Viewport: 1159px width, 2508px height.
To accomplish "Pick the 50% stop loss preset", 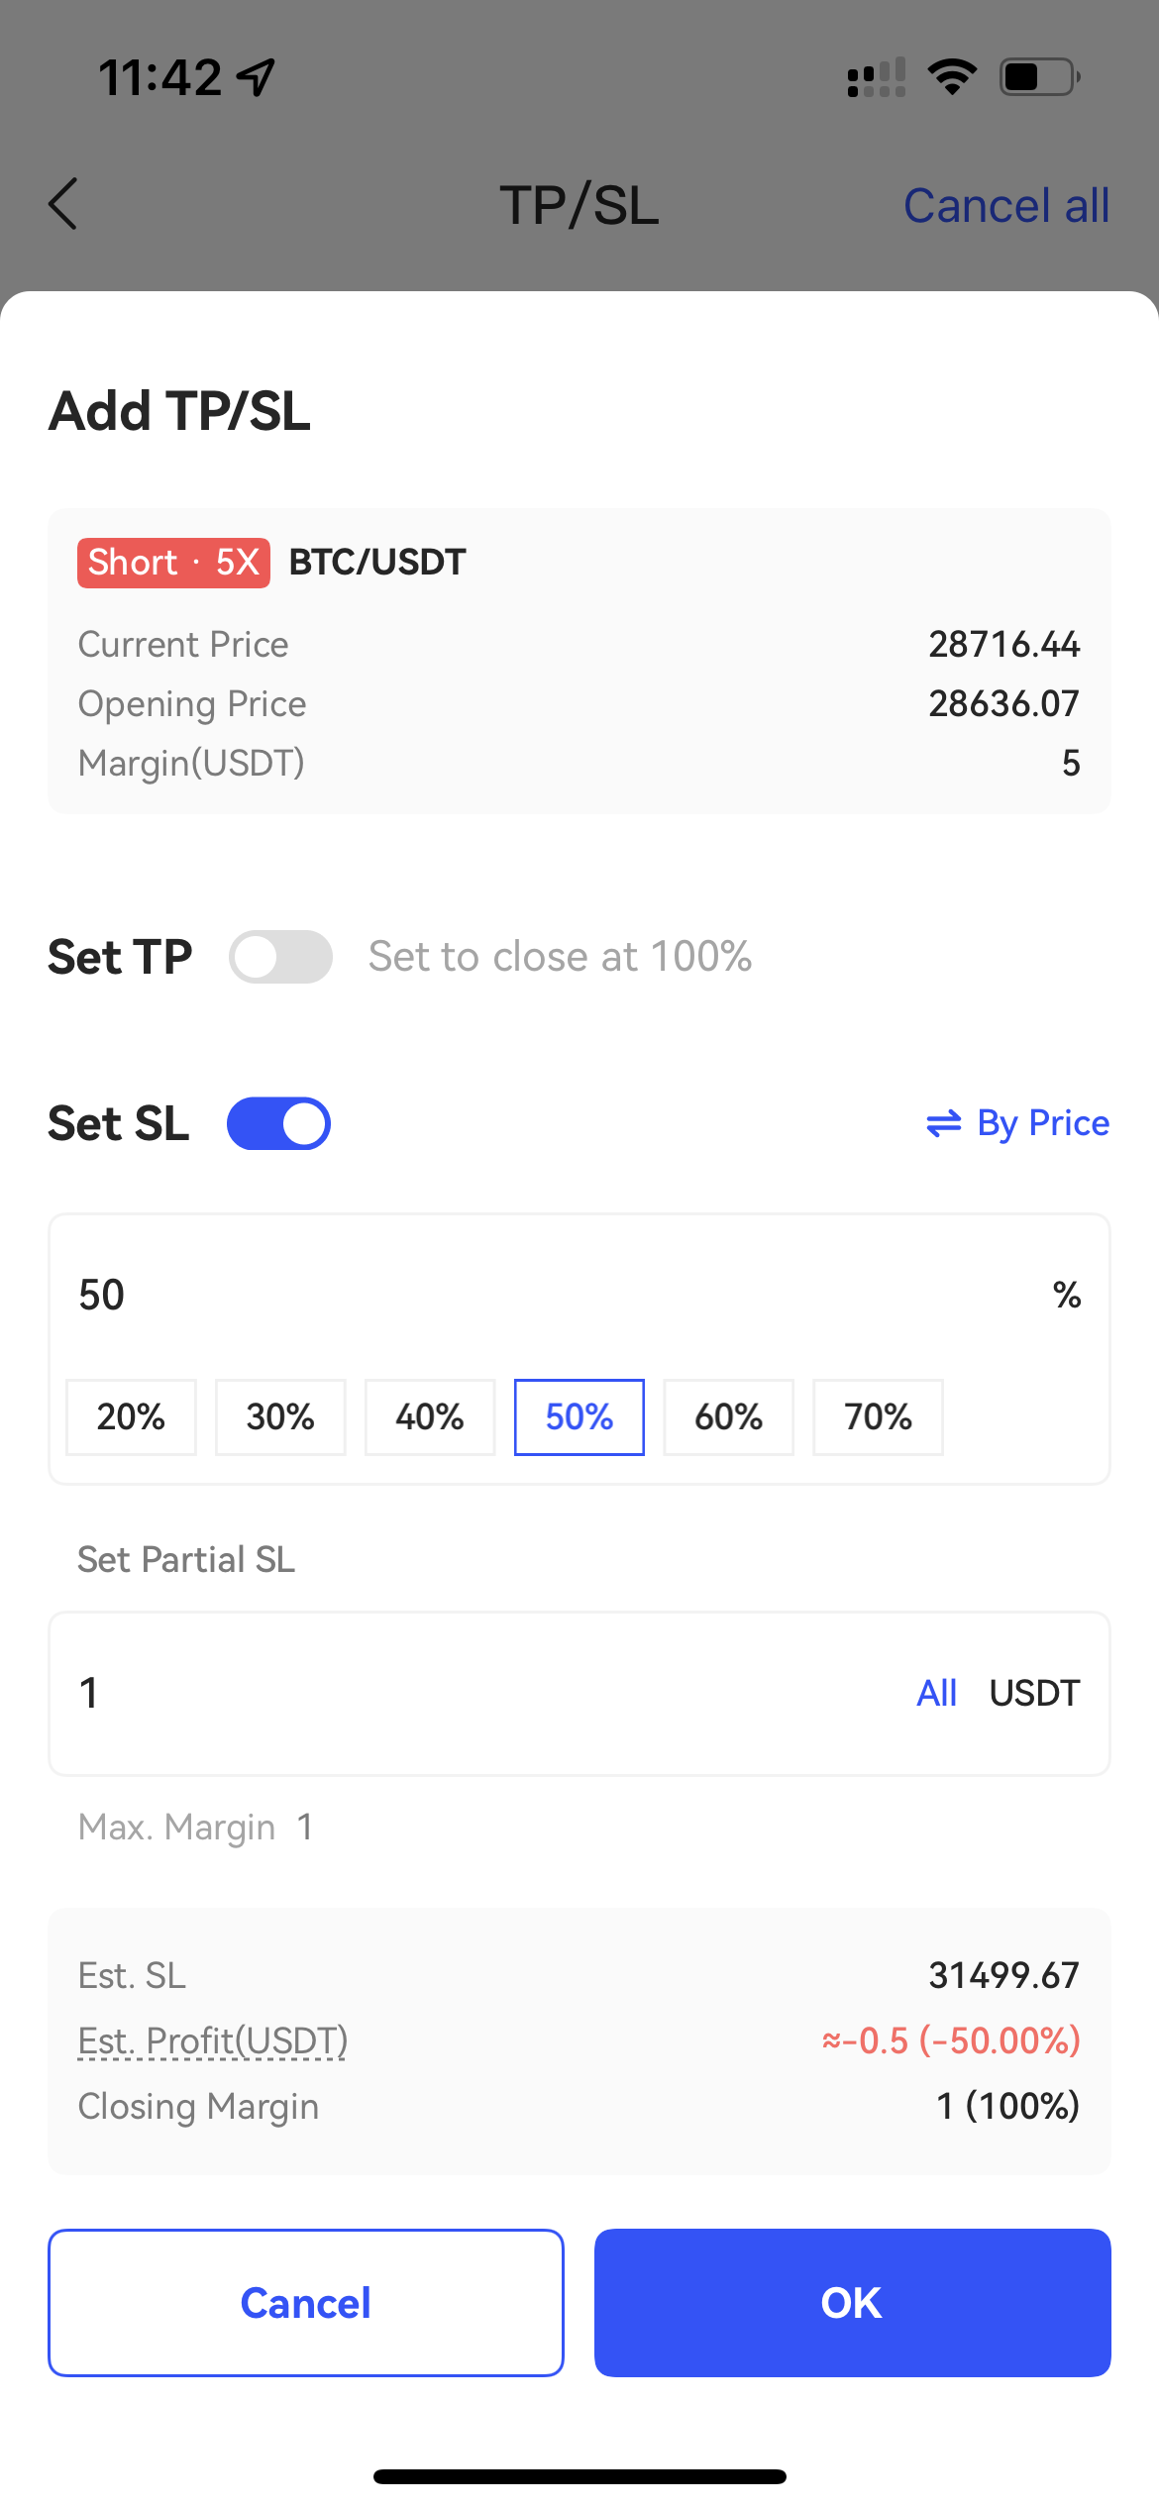I will (x=579, y=1416).
